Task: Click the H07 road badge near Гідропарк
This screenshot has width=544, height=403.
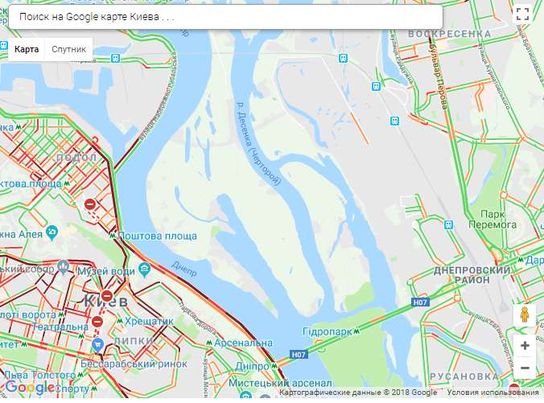Action: point(299,355)
